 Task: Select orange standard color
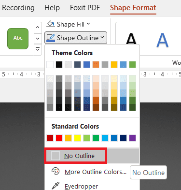[x=68, y=138]
